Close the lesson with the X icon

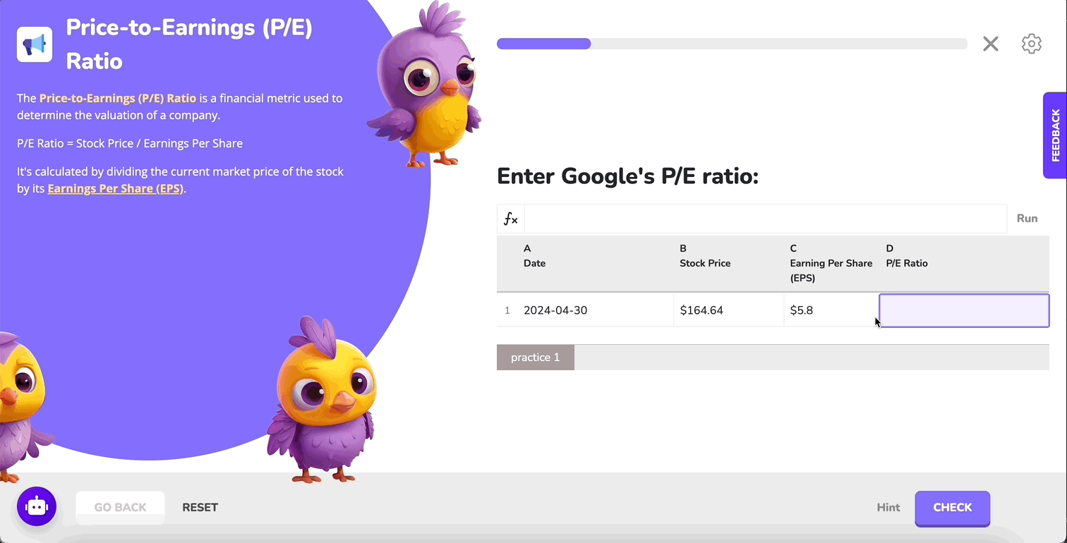point(991,44)
